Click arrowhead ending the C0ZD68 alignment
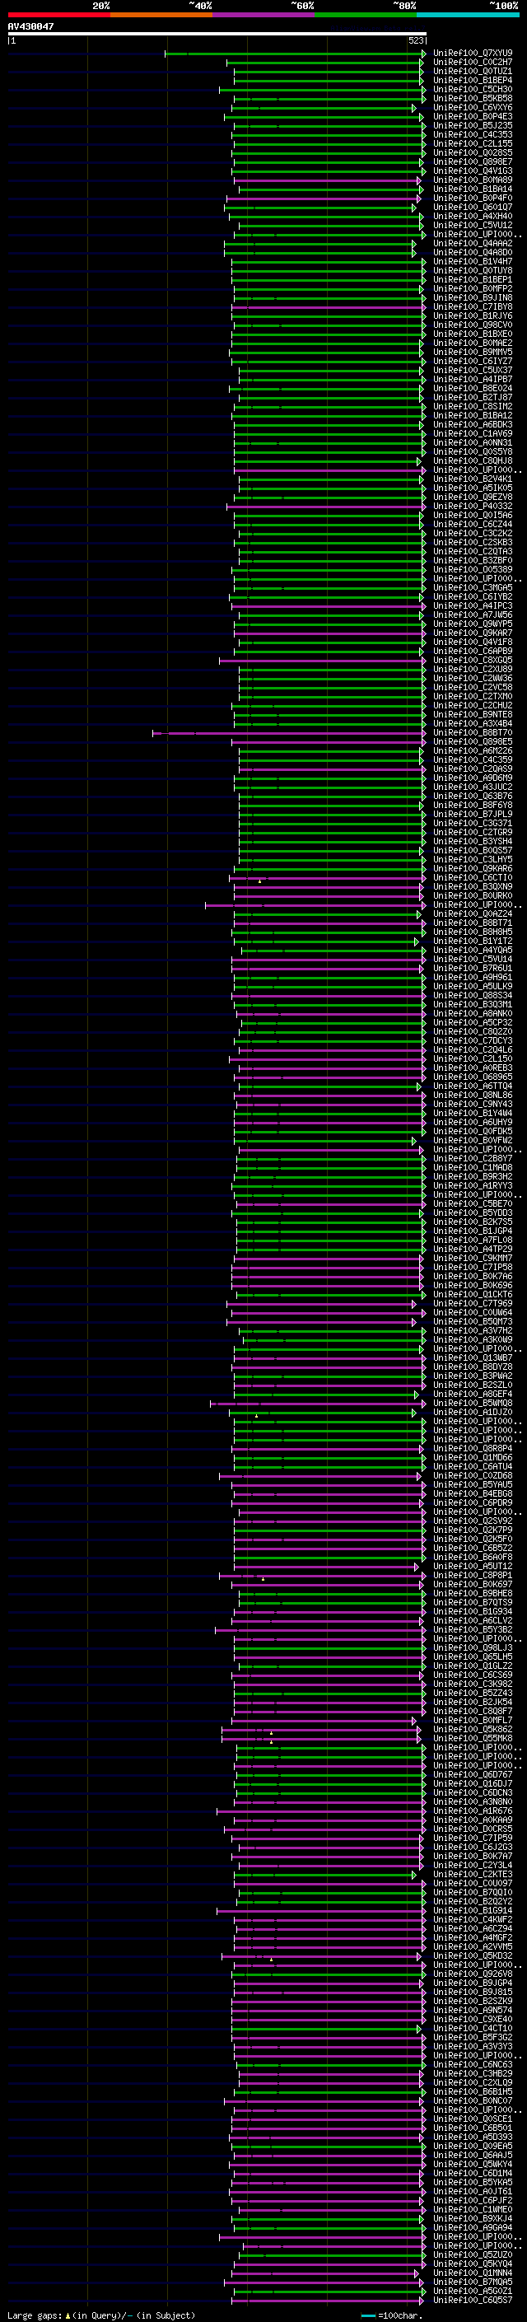Image resolution: width=527 pixels, height=2322 pixels. click(419, 1477)
